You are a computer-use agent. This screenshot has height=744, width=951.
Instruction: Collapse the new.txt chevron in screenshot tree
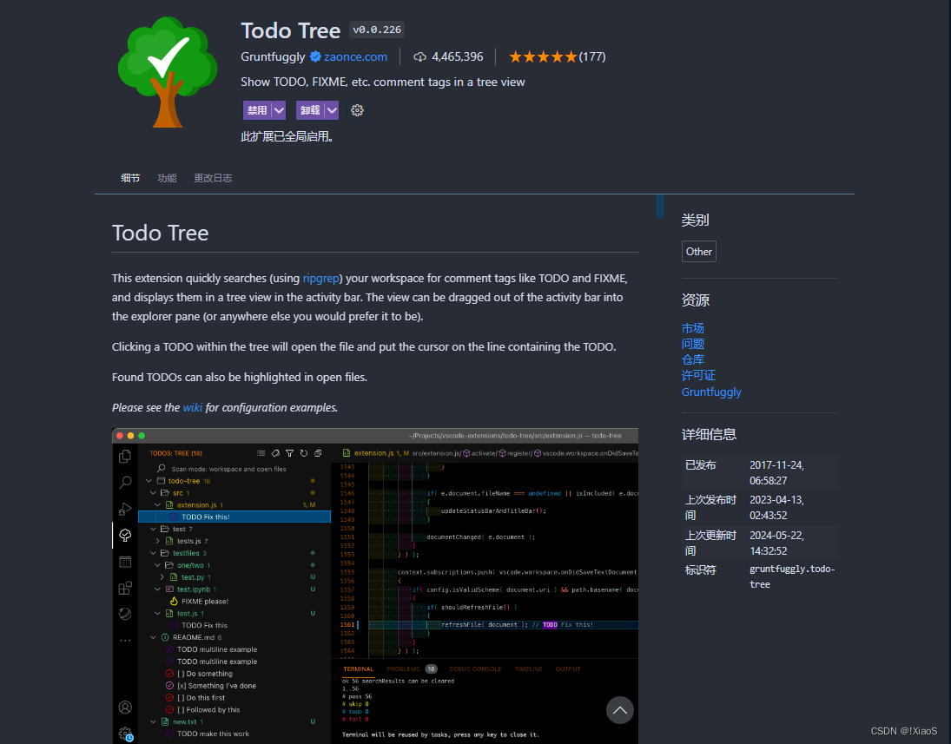(154, 721)
